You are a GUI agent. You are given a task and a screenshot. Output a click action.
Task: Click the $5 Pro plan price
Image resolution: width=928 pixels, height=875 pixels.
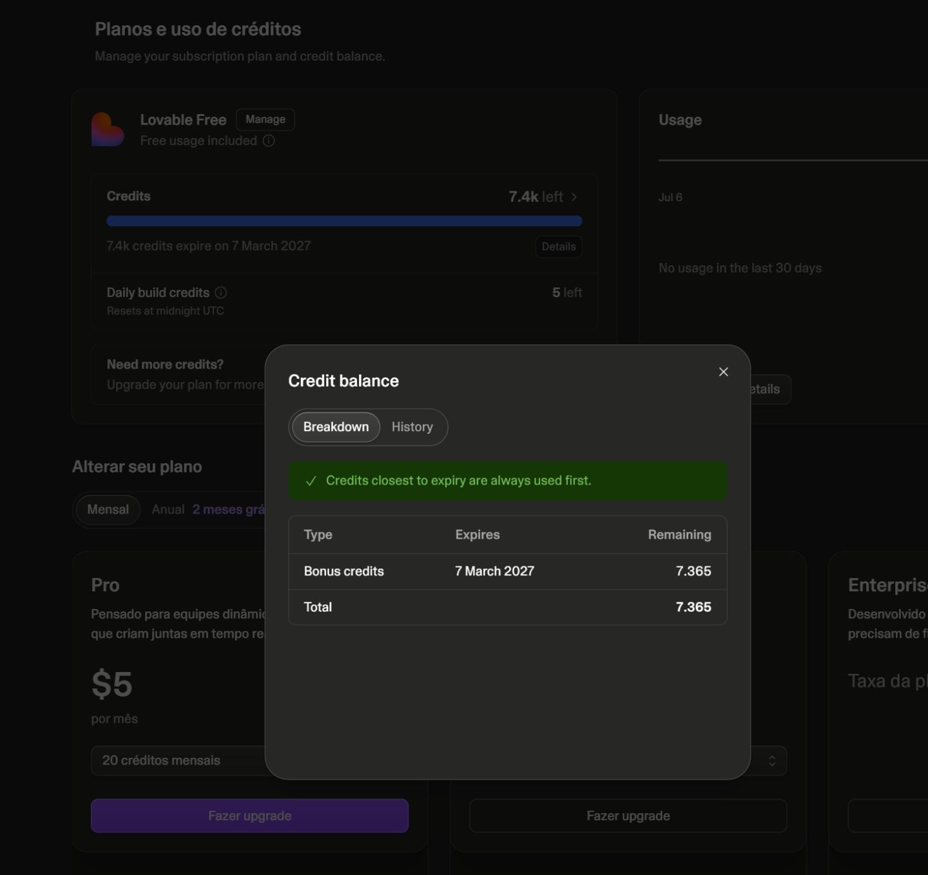point(111,684)
